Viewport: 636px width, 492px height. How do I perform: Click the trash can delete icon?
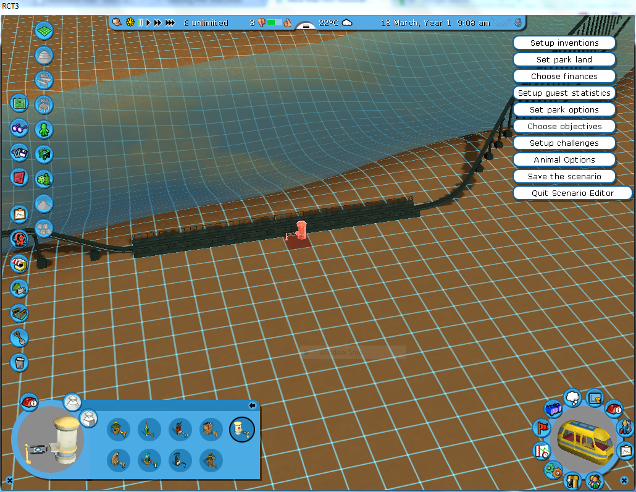click(19, 362)
